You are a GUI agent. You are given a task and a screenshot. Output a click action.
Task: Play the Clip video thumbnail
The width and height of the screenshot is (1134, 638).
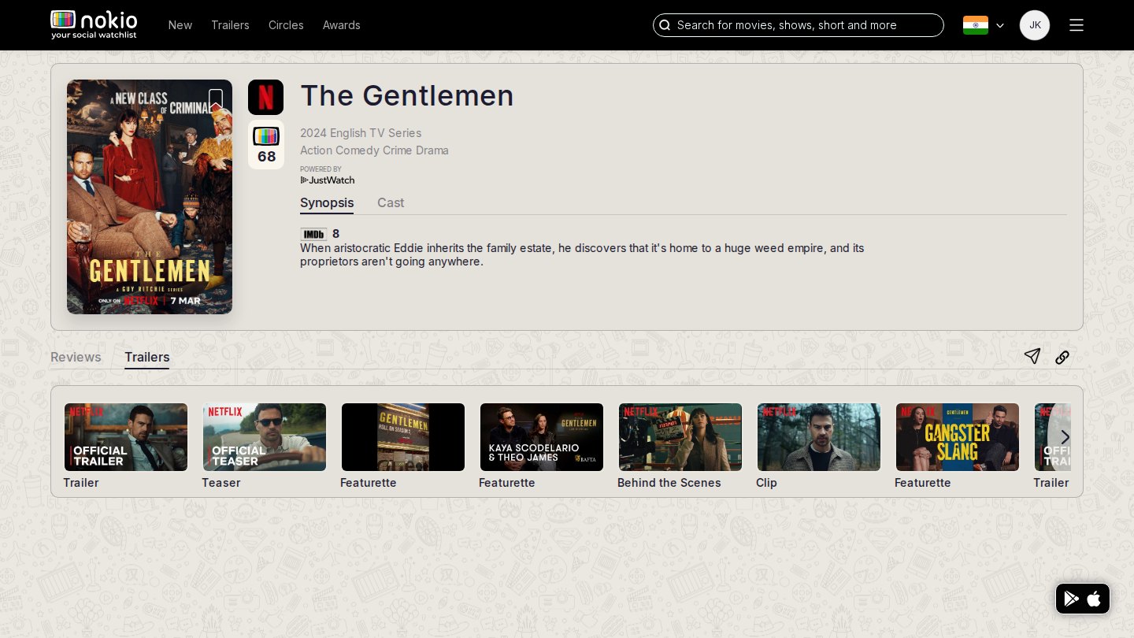pos(819,437)
